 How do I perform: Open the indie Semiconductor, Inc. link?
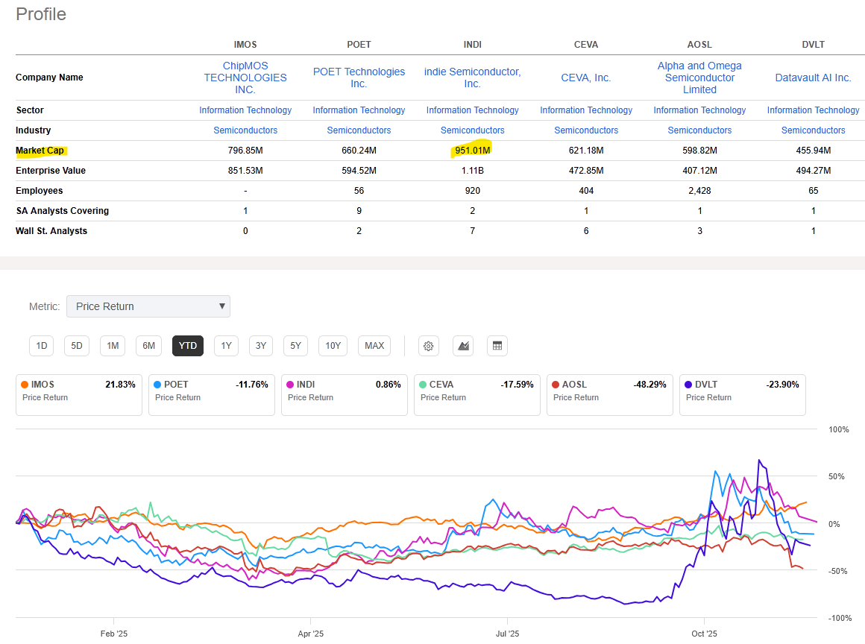click(472, 78)
